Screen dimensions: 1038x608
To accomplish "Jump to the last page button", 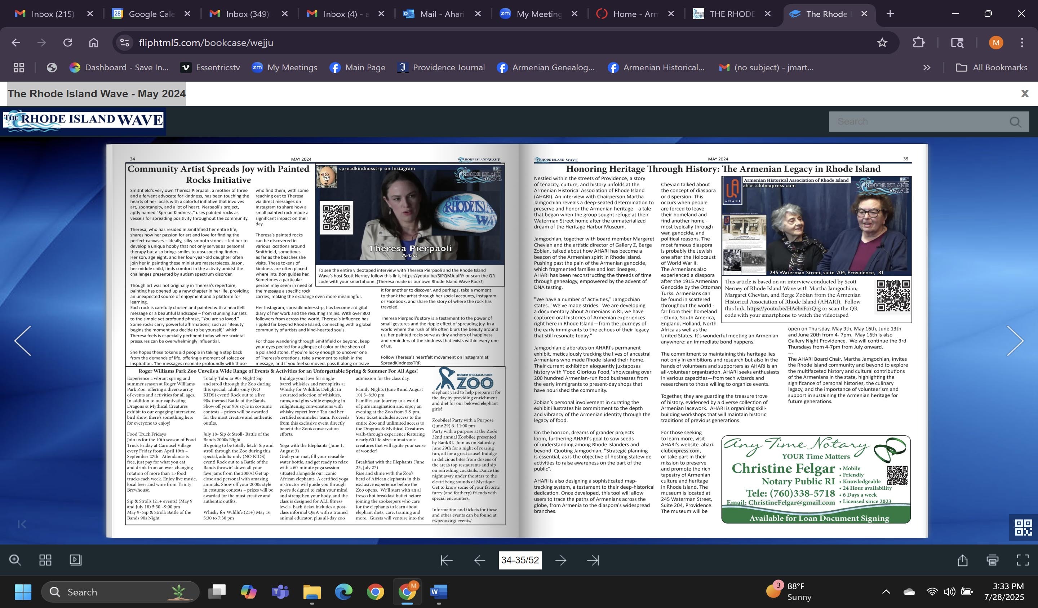I will (593, 560).
